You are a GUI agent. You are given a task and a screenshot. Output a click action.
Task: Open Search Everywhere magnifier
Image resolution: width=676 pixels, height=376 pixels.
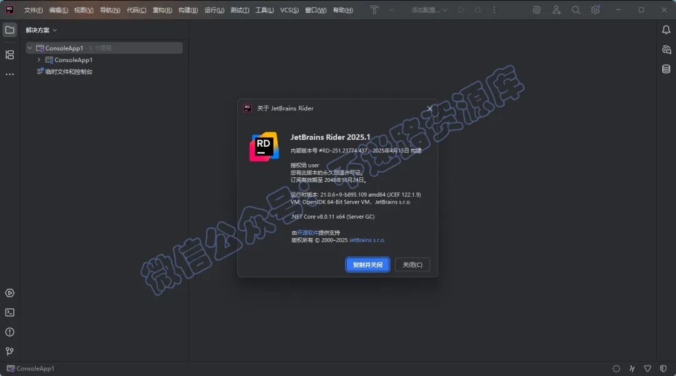[576, 9]
